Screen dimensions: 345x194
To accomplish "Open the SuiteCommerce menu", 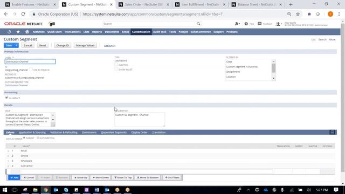I will pos(201,32).
